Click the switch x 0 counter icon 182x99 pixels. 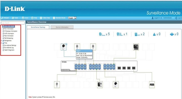click(x=172, y=34)
